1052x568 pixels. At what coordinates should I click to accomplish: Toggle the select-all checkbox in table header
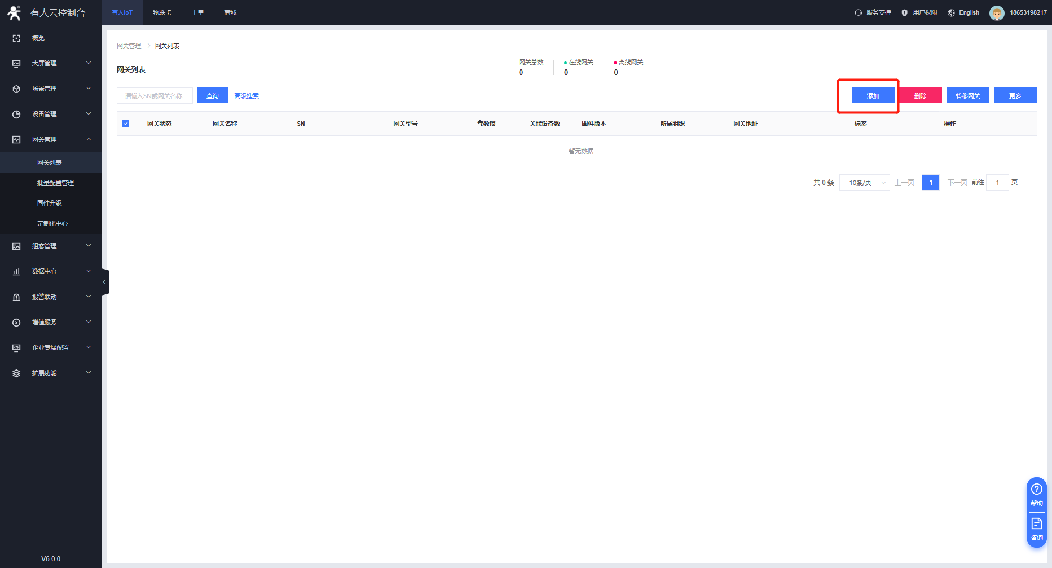[x=126, y=124]
